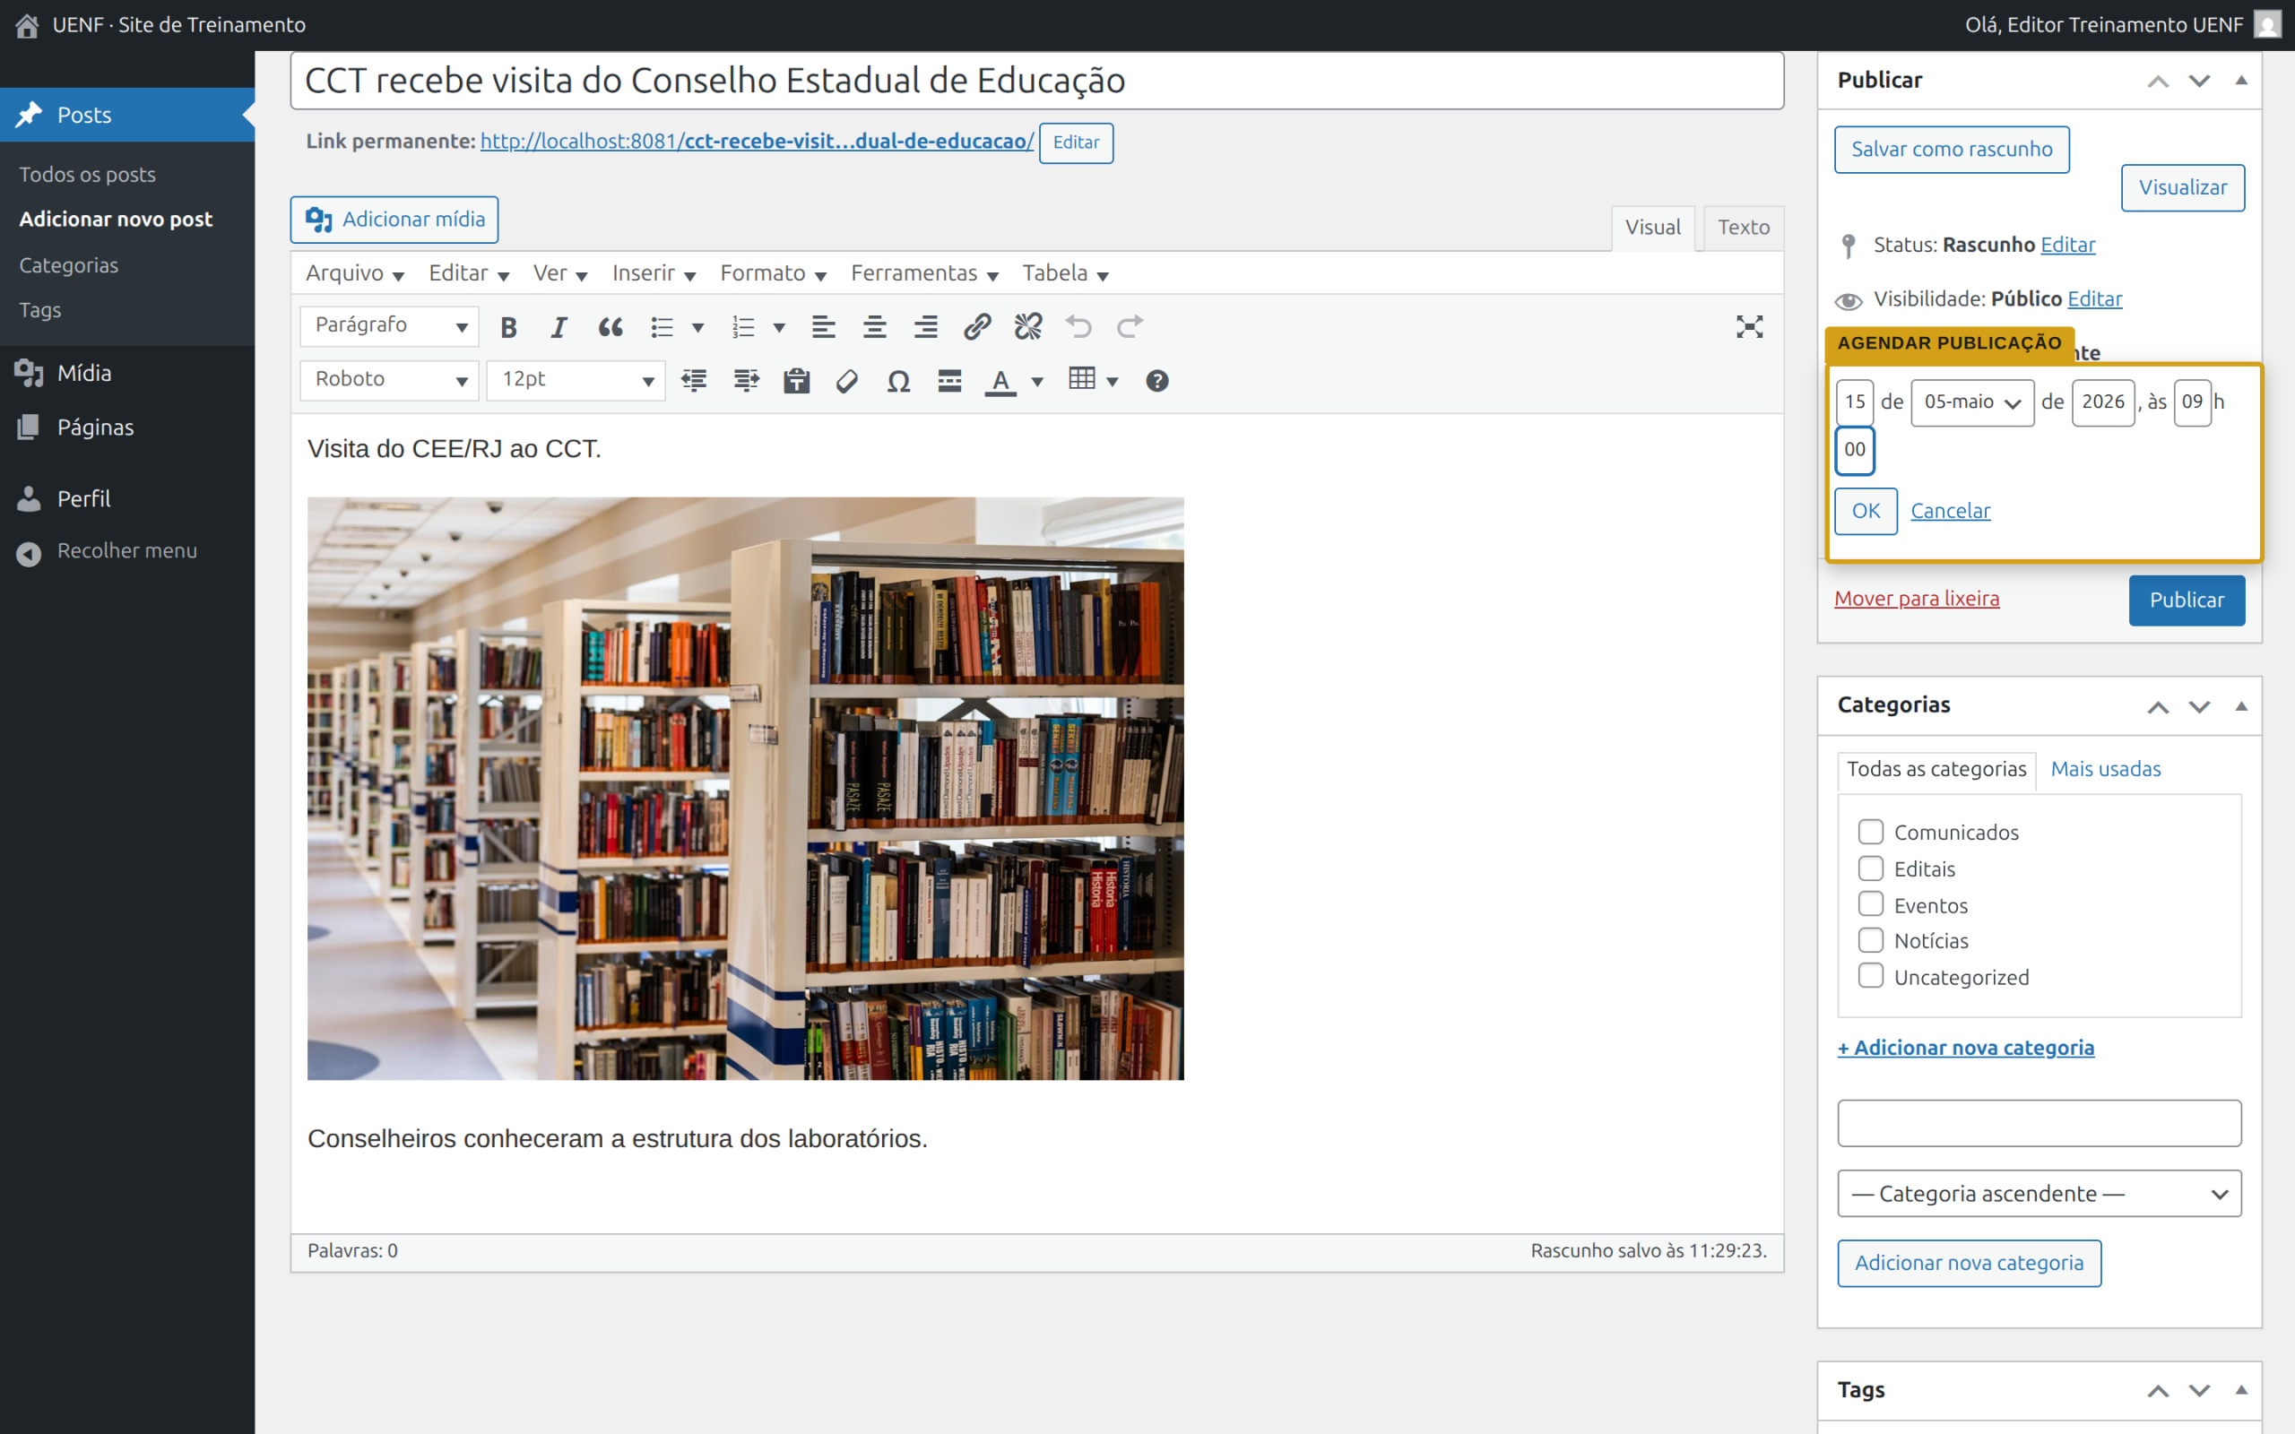This screenshot has height=1434, width=2295.
Task: Enter fullscreen distraction-free mode
Action: 1749,327
